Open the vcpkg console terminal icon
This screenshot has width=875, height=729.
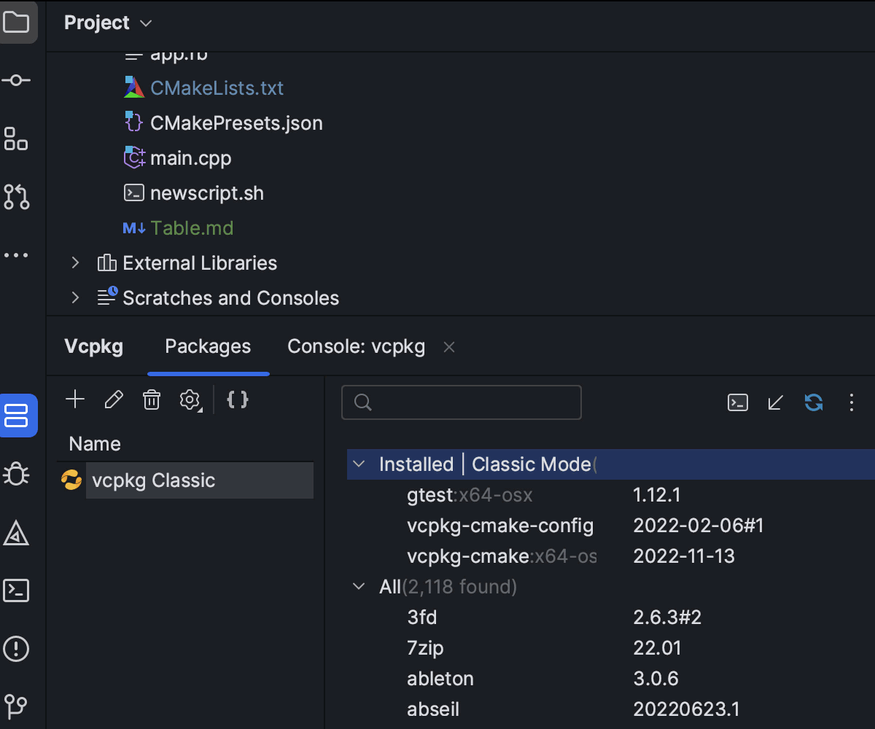tap(737, 402)
